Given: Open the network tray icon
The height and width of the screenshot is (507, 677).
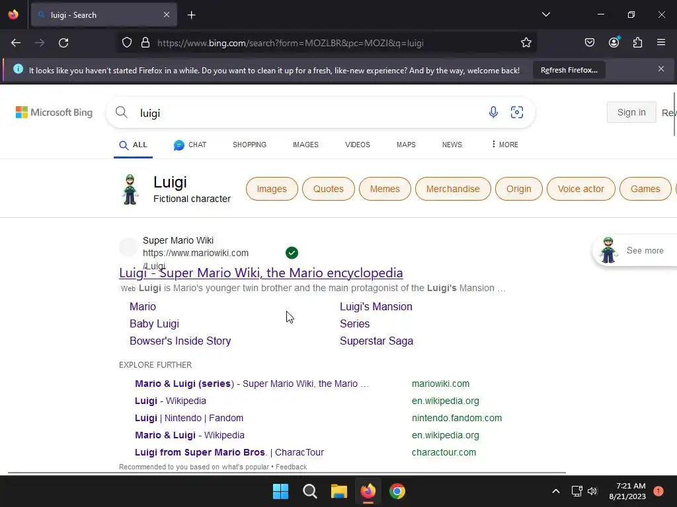Looking at the screenshot, I should (x=577, y=491).
